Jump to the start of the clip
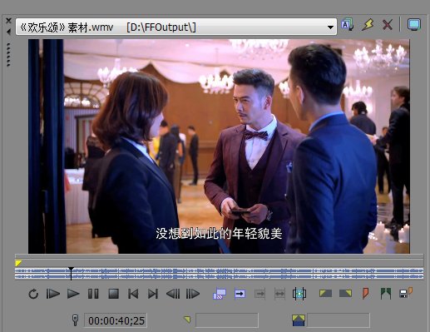 [x=133, y=294]
